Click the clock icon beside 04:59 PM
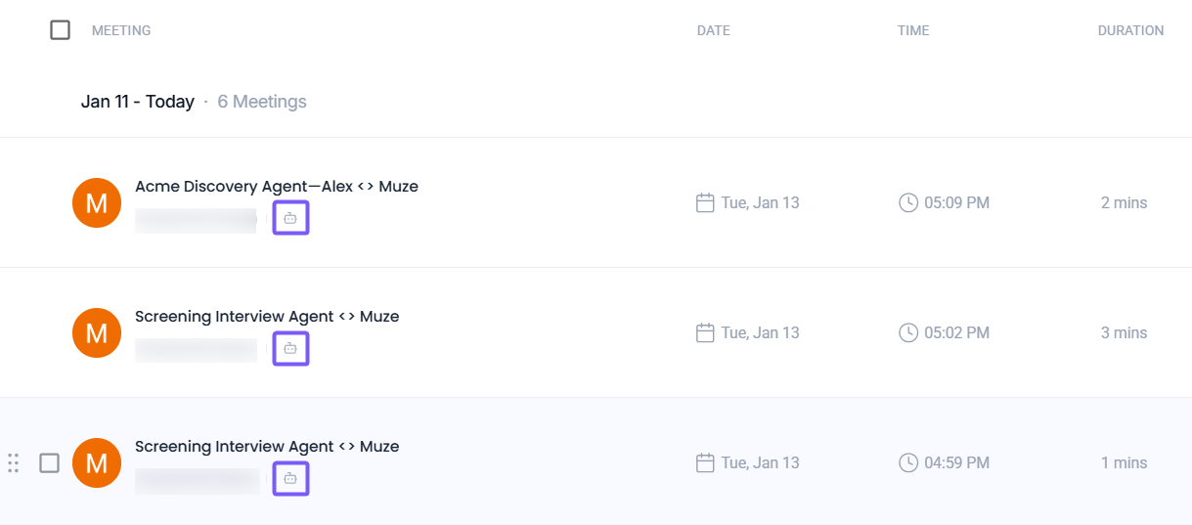Viewport: 1192px width, 525px height. click(x=908, y=463)
